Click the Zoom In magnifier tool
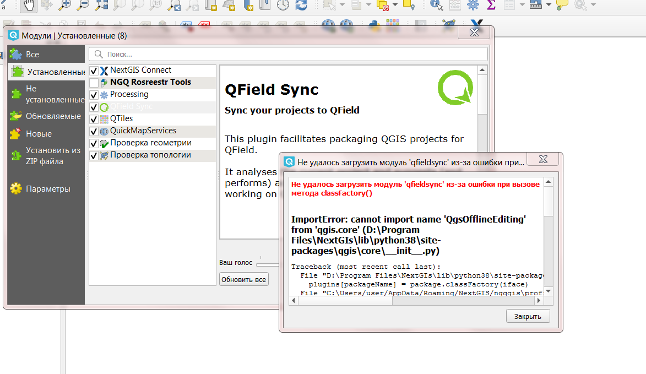The width and height of the screenshot is (646, 374). [x=64, y=6]
